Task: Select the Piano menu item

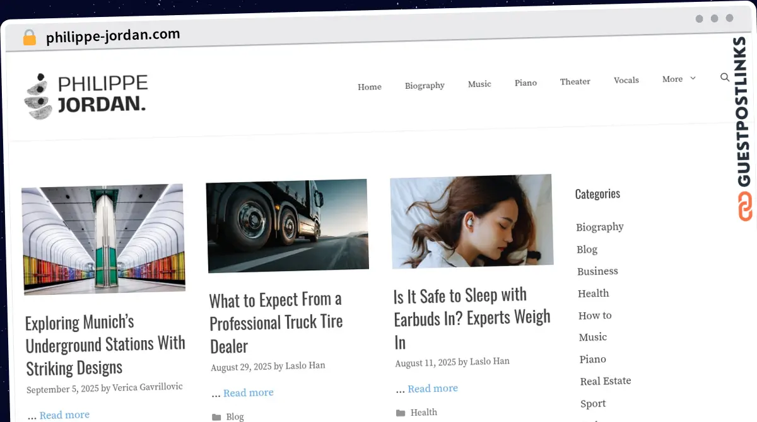Action: pos(525,83)
